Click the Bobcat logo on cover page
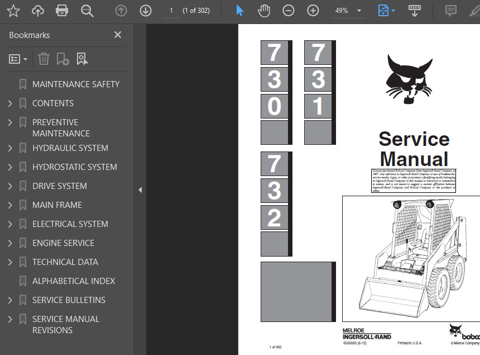 pos(409,79)
